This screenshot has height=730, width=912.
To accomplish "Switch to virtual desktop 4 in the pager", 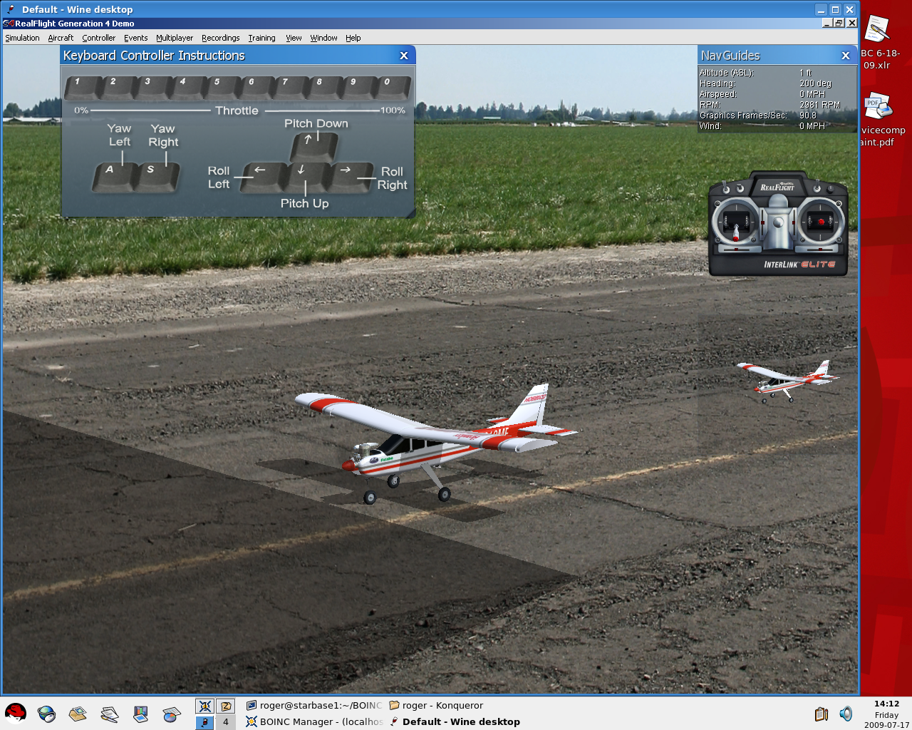I will coord(226,721).
